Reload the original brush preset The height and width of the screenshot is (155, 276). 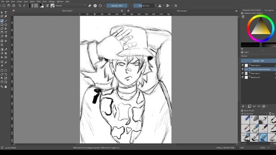point(100,6)
